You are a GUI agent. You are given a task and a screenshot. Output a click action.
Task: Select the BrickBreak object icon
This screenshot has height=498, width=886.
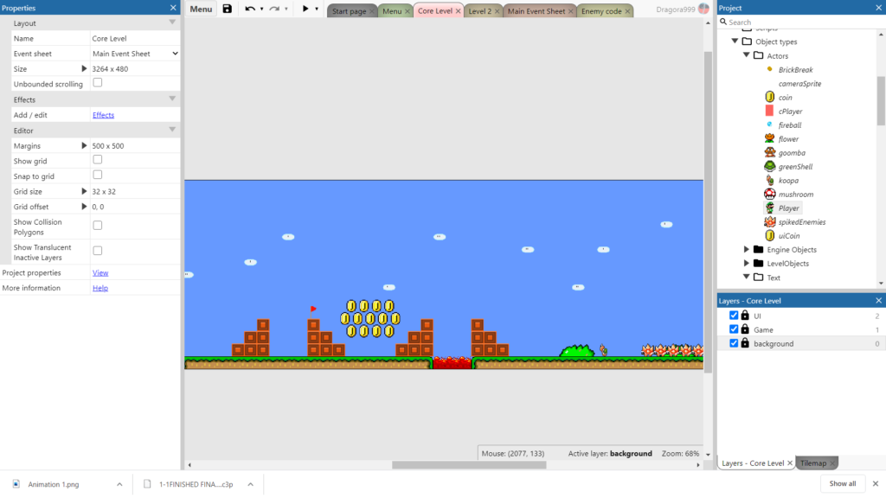tap(769, 69)
